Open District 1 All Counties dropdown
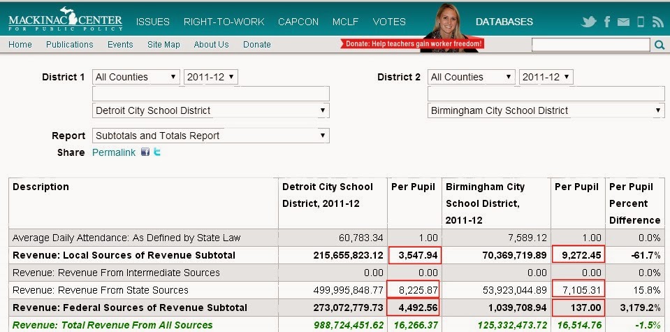 click(x=136, y=77)
